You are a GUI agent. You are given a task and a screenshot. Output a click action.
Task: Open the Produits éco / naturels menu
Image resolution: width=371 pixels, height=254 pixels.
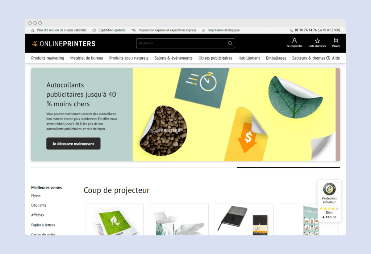click(129, 58)
